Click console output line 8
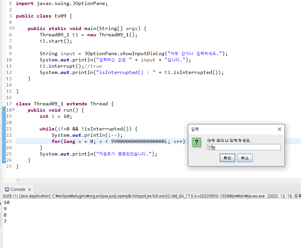Image resolution: width=301 pixels, height=248 pixels. [x=5, y=215]
